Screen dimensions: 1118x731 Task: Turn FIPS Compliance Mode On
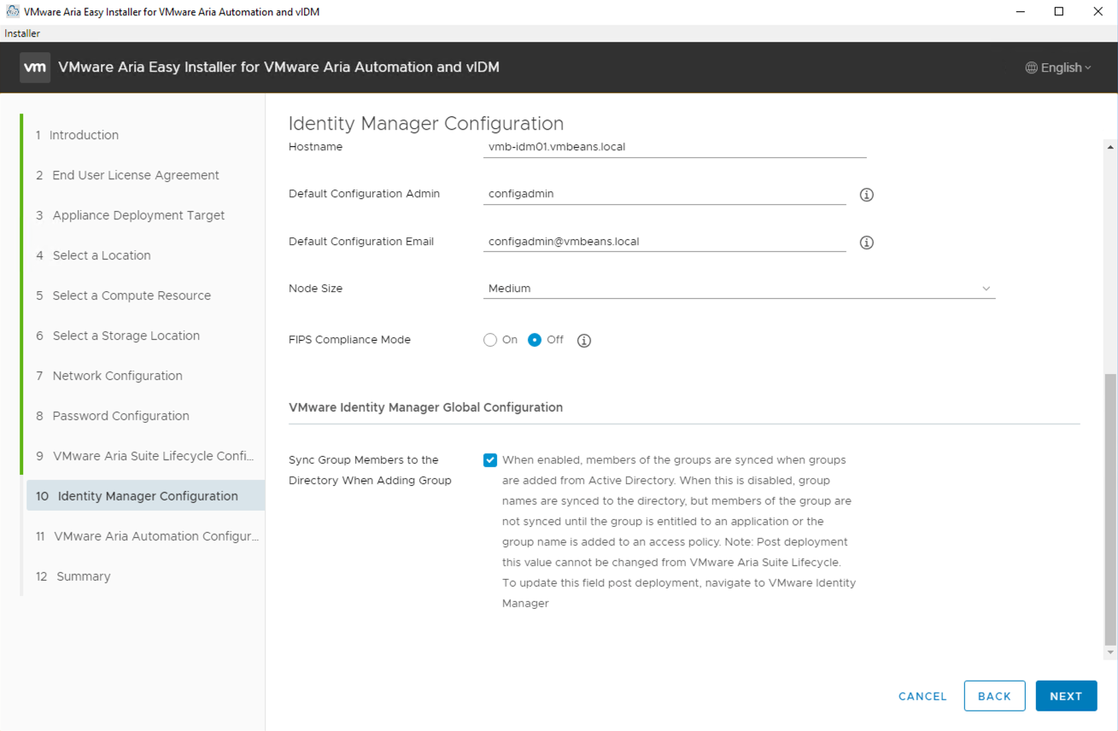[490, 340]
